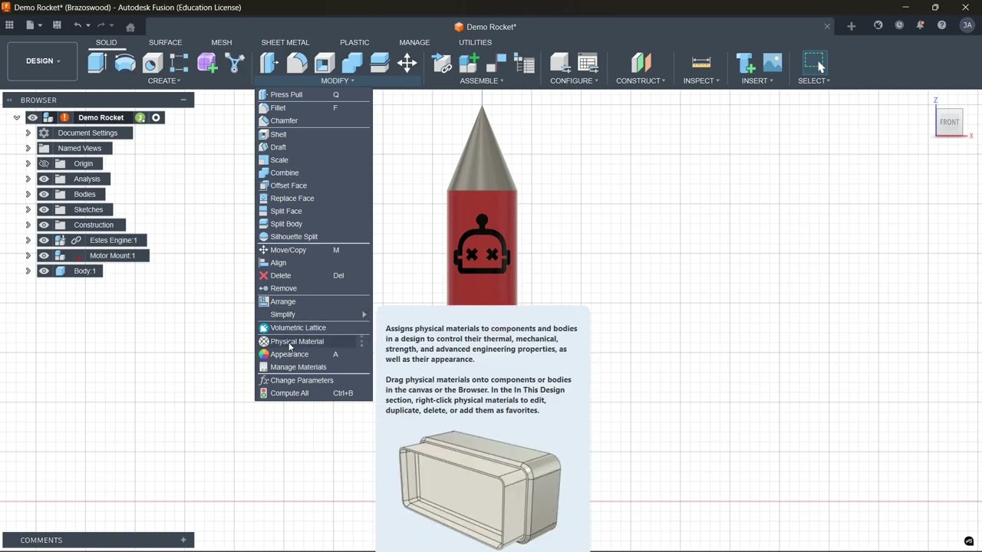Open the Notifications bell
Viewport: 982px width, 552px height.
pyautogui.click(x=920, y=25)
